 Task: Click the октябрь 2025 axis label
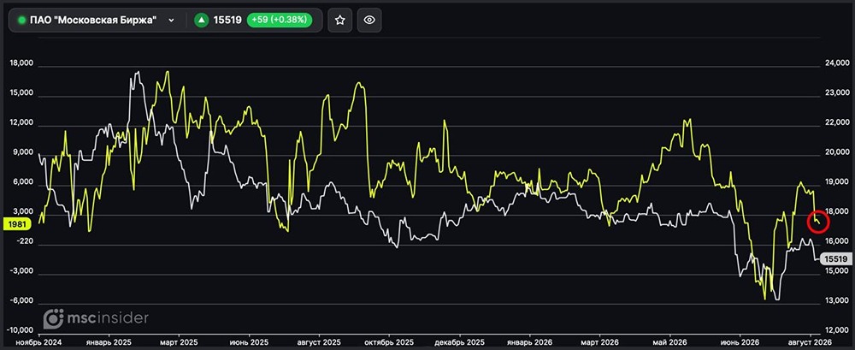click(389, 341)
